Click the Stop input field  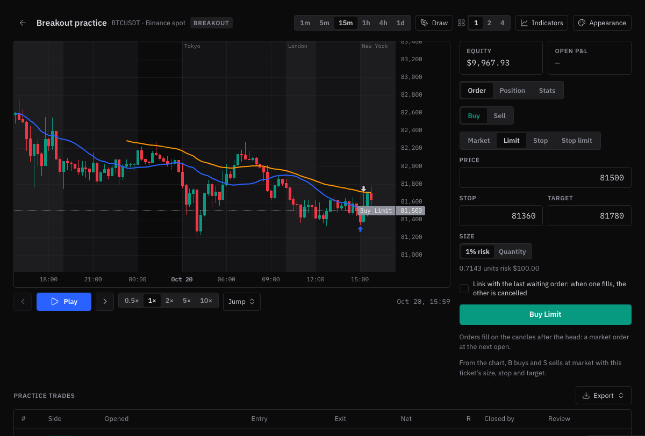coord(501,216)
